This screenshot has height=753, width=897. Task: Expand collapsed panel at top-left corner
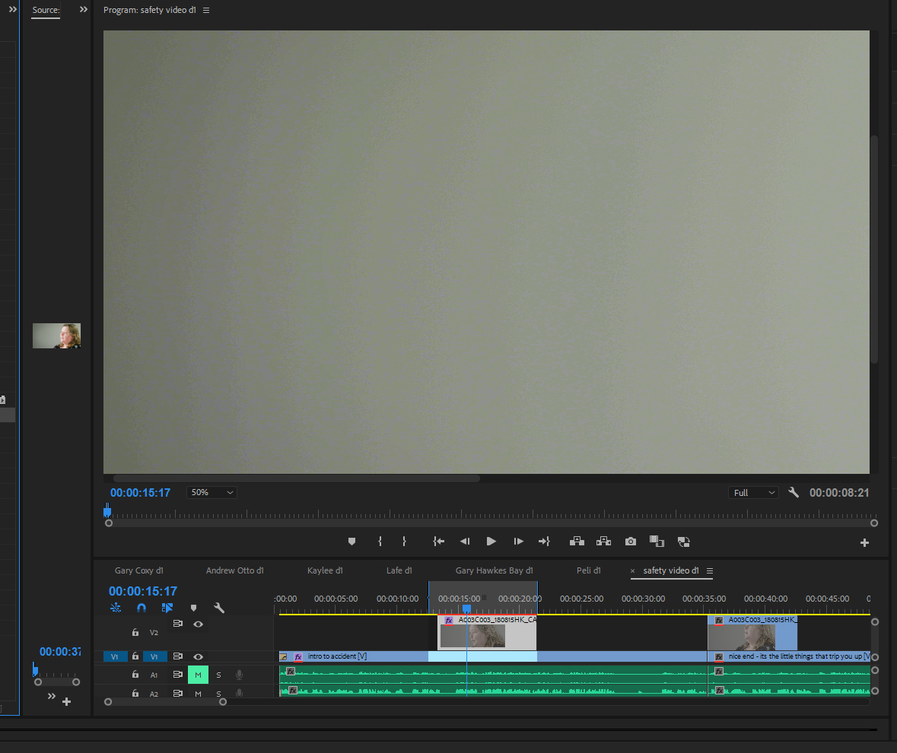(x=13, y=10)
